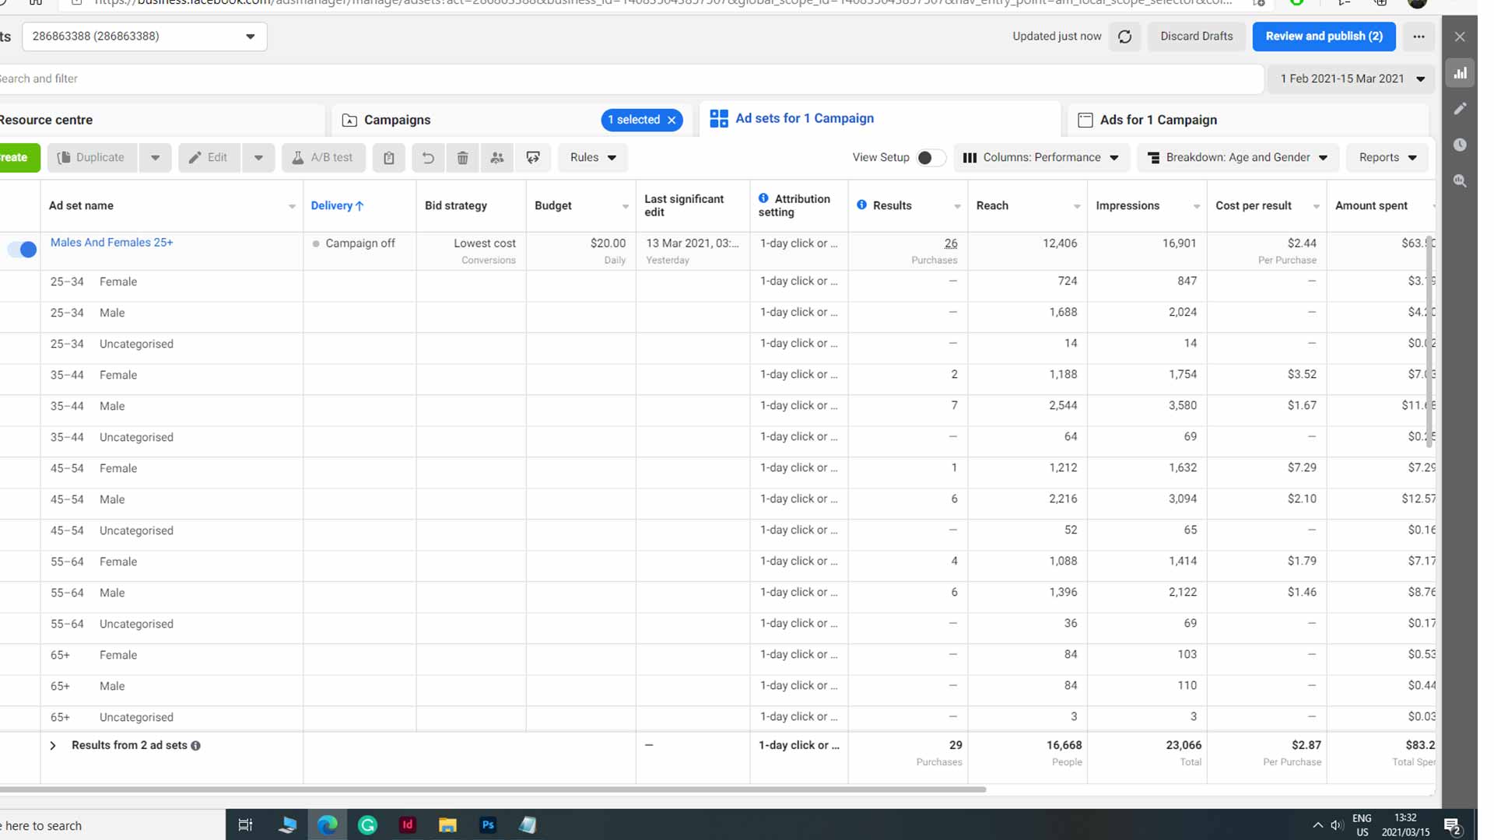Click the volume speaker tray icon
1494x840 pixels.
tap(1337, 825)
